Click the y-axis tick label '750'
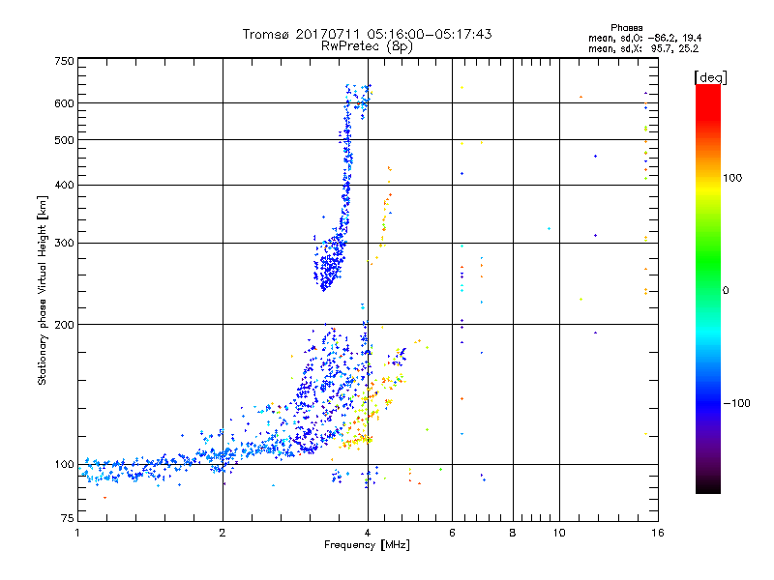 click(64, 61)
